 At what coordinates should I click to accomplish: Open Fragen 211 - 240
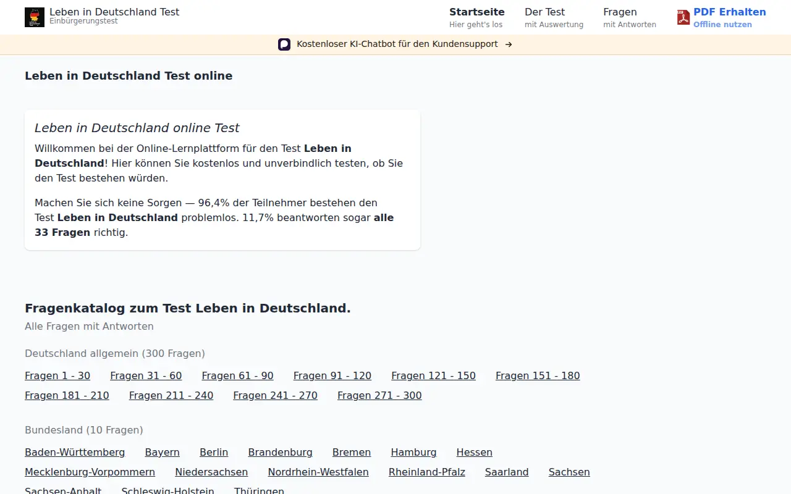(171, 396)
